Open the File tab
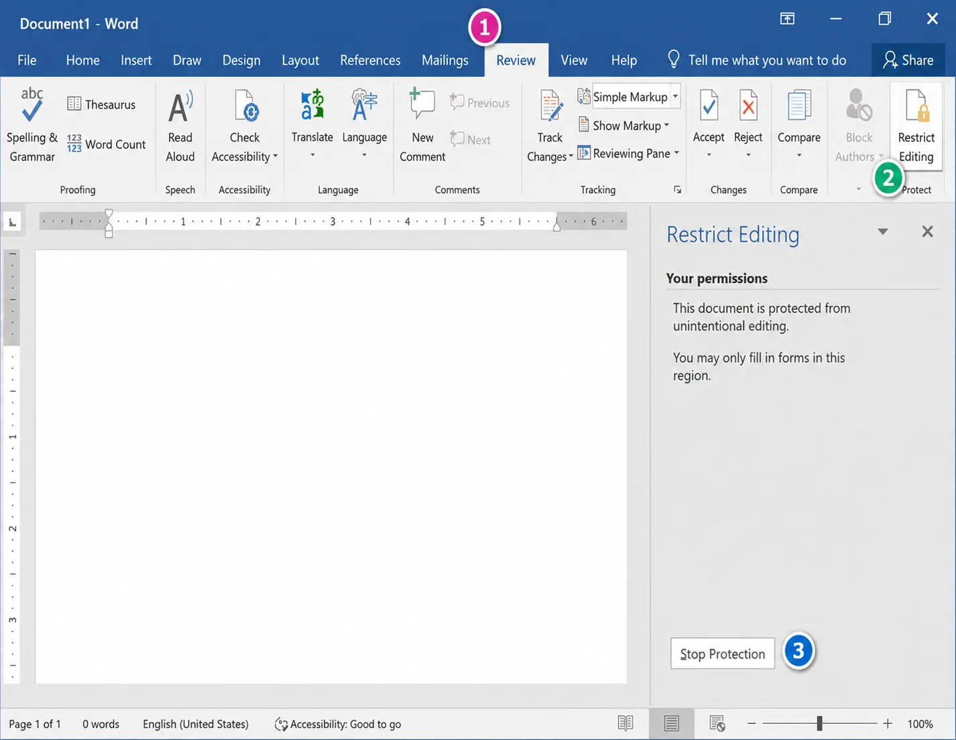Screen dimensions: 956x740 click(x=27, y=60)
